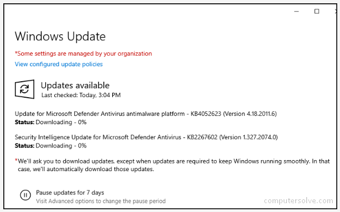Click the red managed by your organization notice
This screenshot has height=212, width=340.
pos(83,54)
